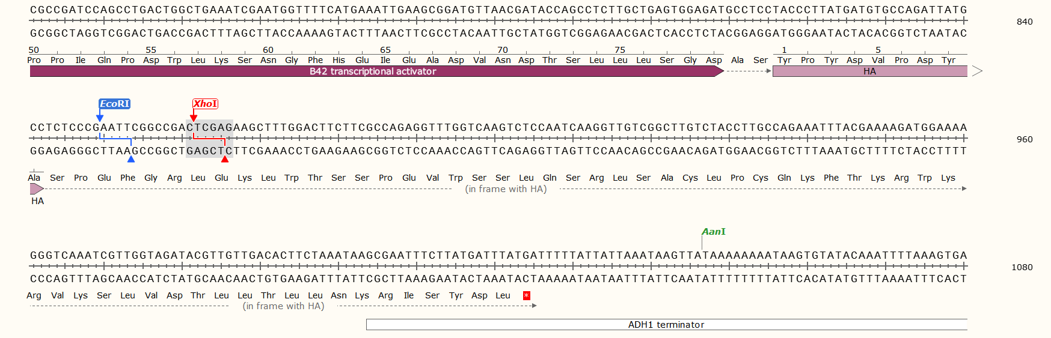Select the AanI enzyme label
Screen dimensions: 1051x338
714,232
